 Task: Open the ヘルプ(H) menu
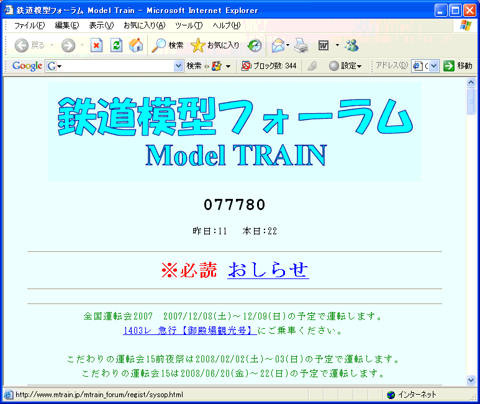coord(227,25)
